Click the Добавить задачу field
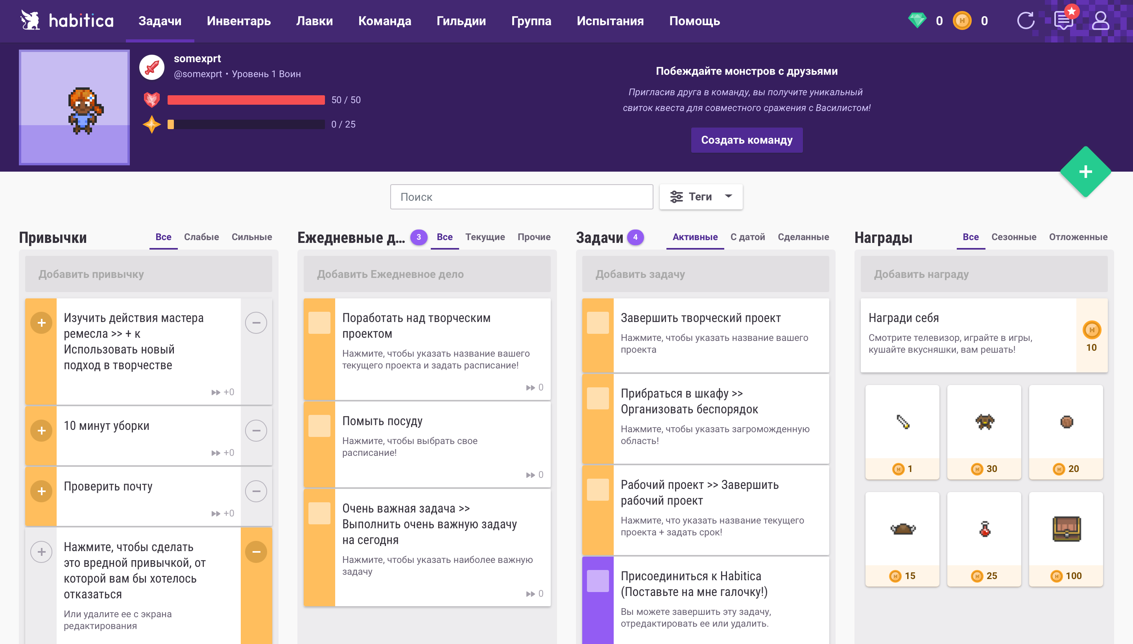The image size is (1133, 644). 705,274
